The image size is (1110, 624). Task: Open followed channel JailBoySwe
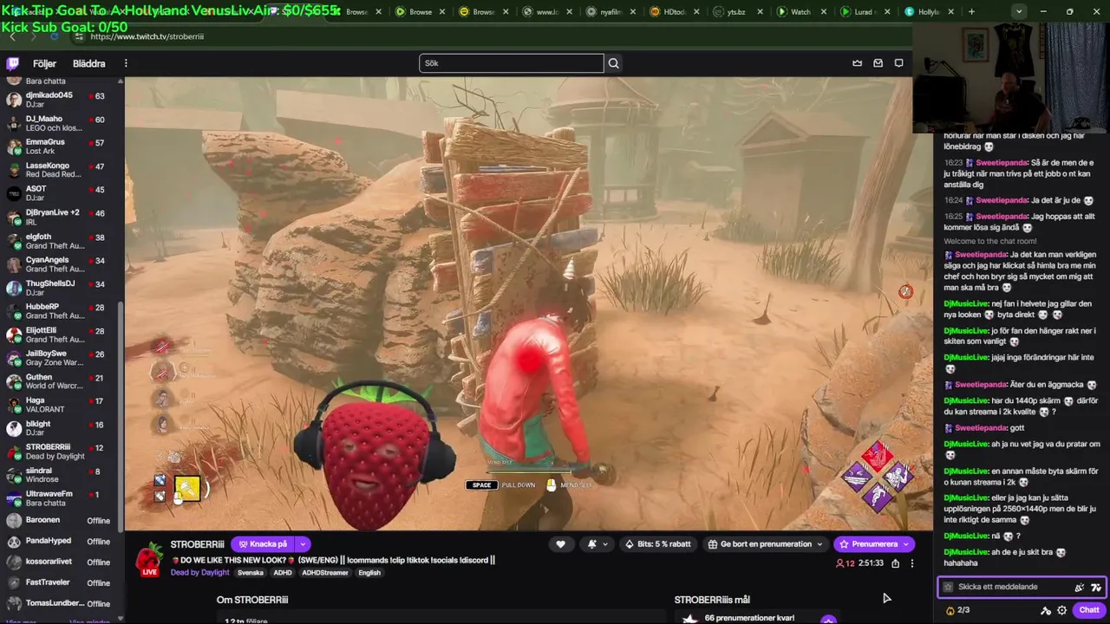pyautogui.click(x=61, y=358)
